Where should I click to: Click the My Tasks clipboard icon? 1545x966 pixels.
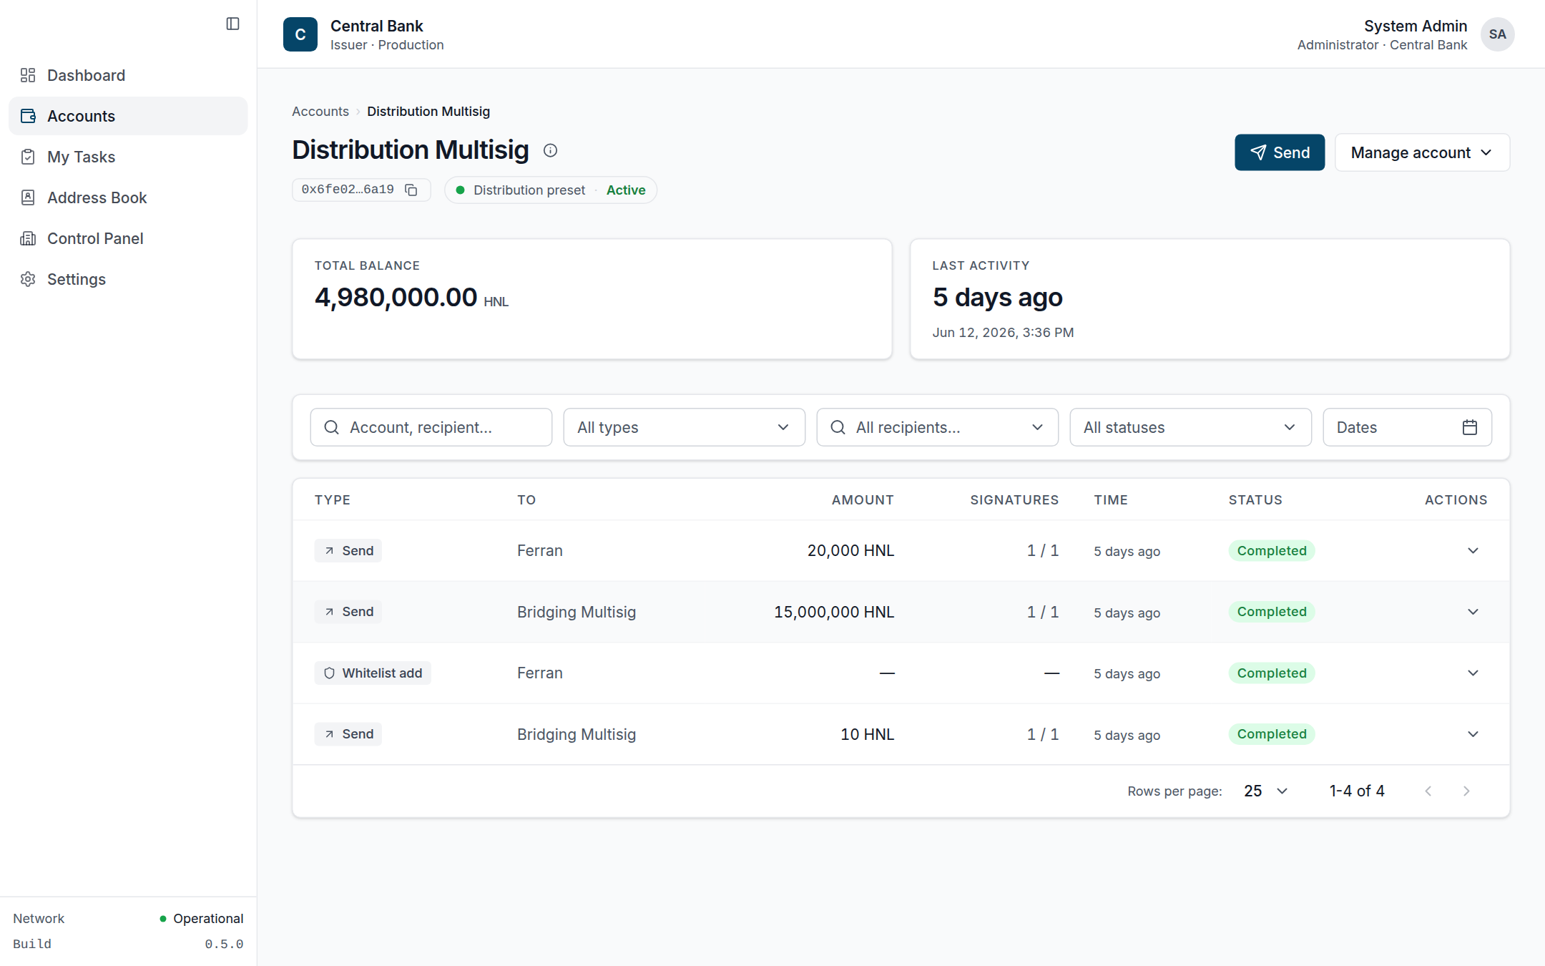pos(28,157)
